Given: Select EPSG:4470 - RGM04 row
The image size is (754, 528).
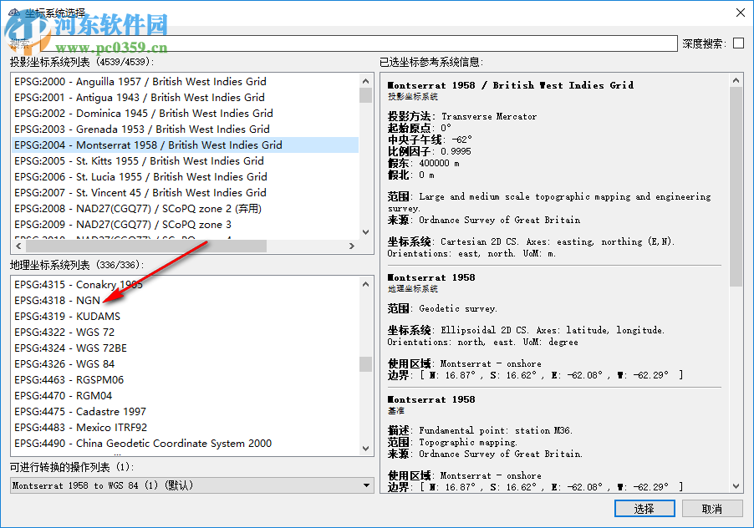Looking at the screenshot, I should pos(185,395).
